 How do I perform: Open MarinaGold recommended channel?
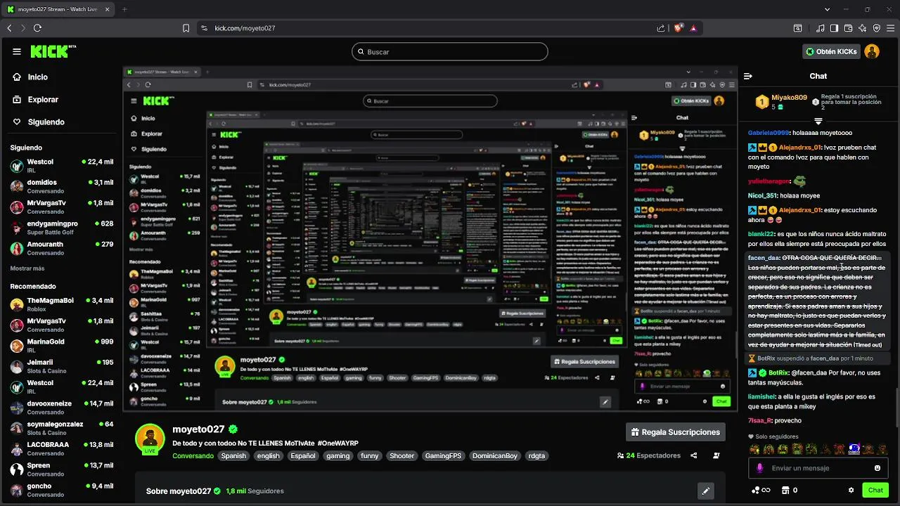[x=61, y=346]
